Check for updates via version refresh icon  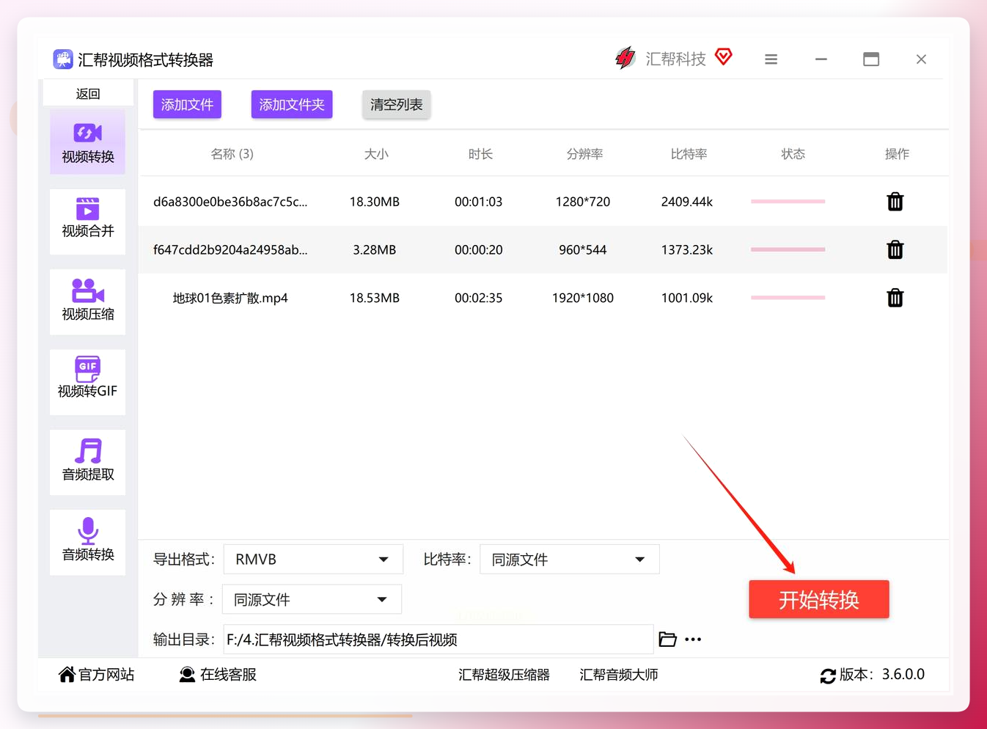[828, 675]
